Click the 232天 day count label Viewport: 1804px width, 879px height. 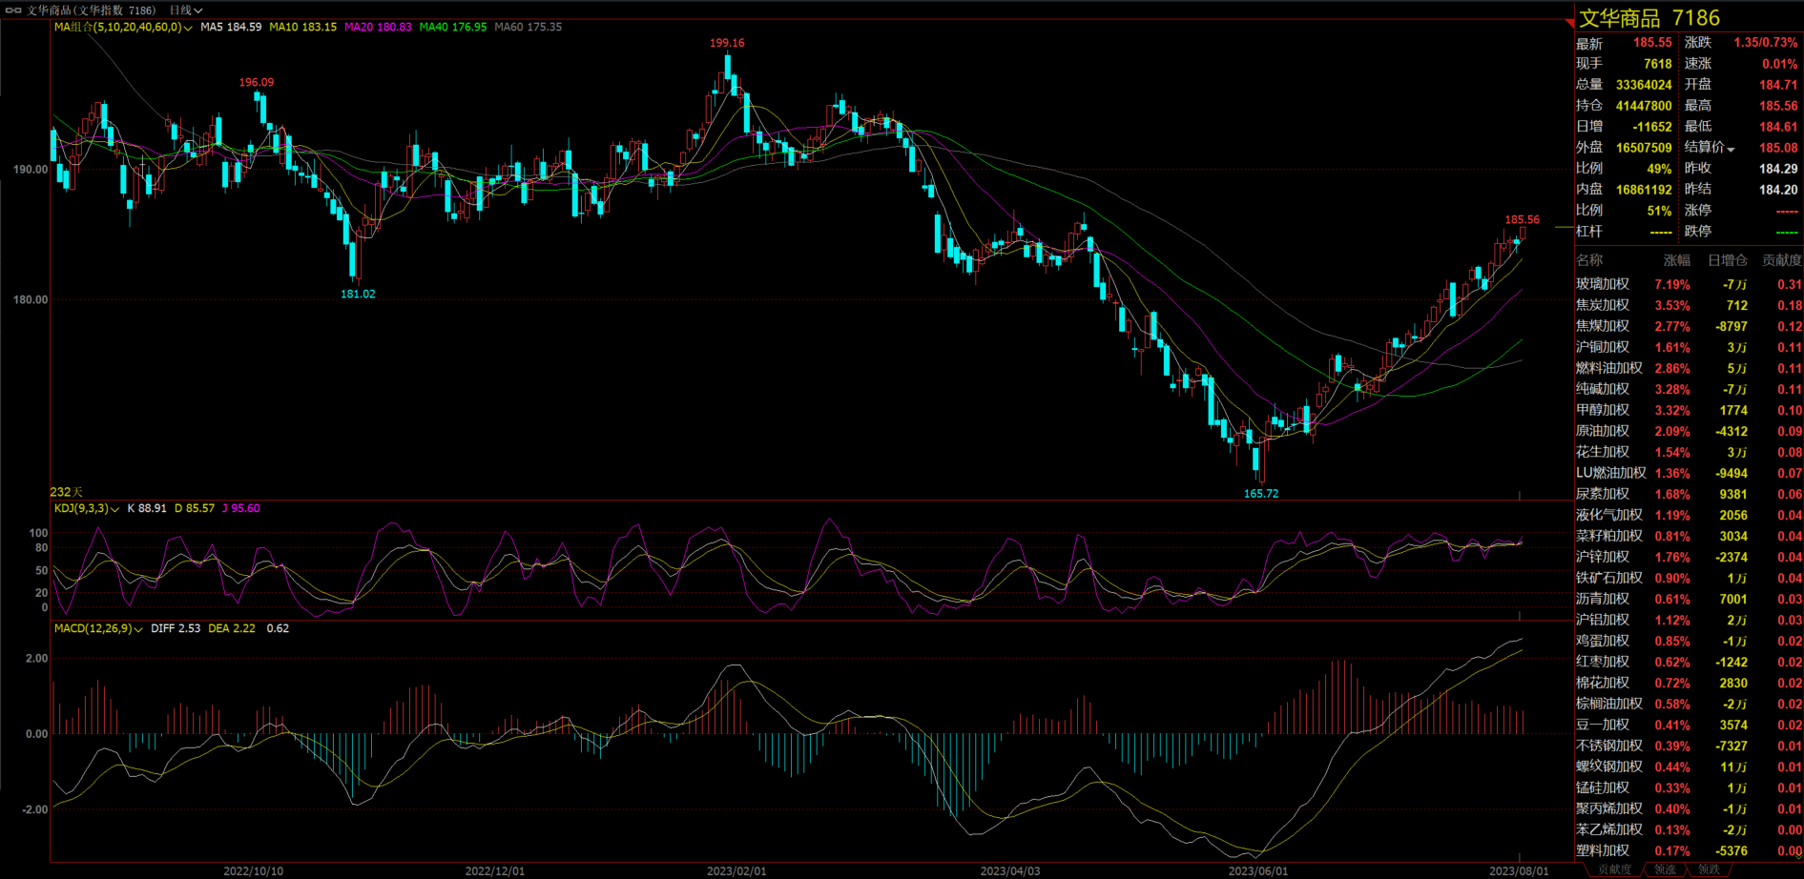pyautogui.click(x=67, y=493)
